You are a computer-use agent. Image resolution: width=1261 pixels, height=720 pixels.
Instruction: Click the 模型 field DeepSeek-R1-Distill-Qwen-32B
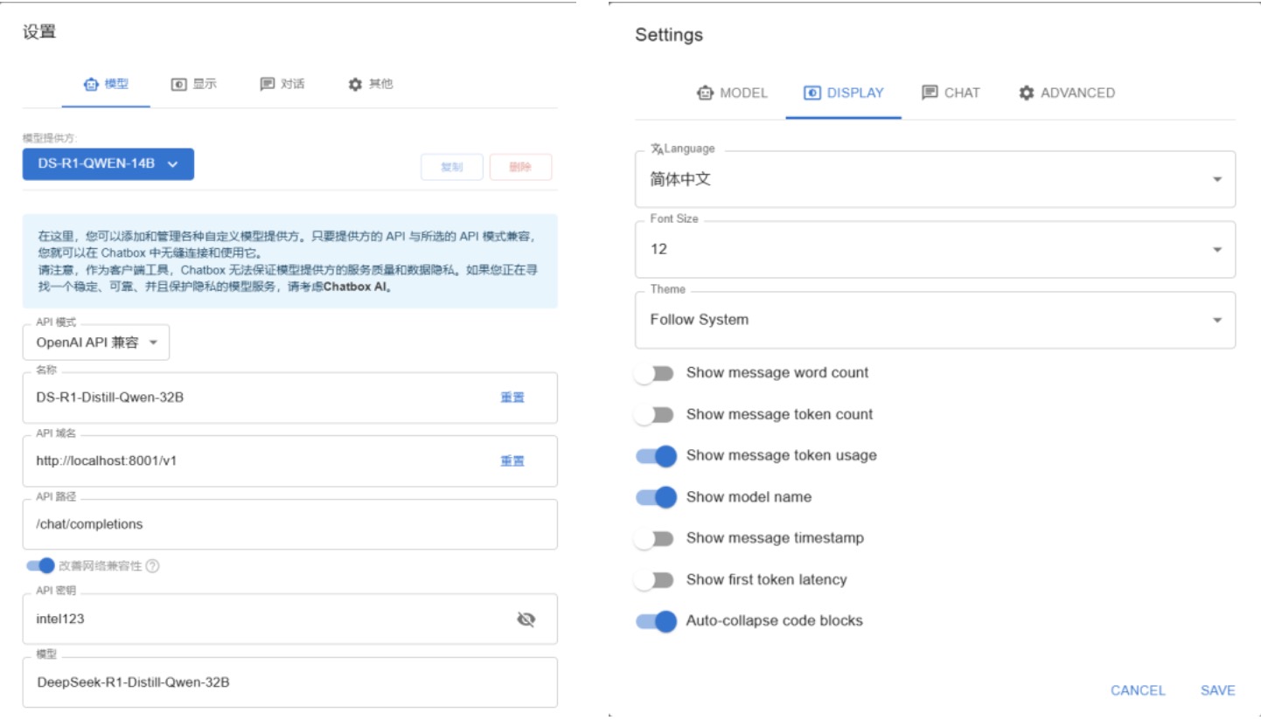pyautogui.click(x=290, y=682)
